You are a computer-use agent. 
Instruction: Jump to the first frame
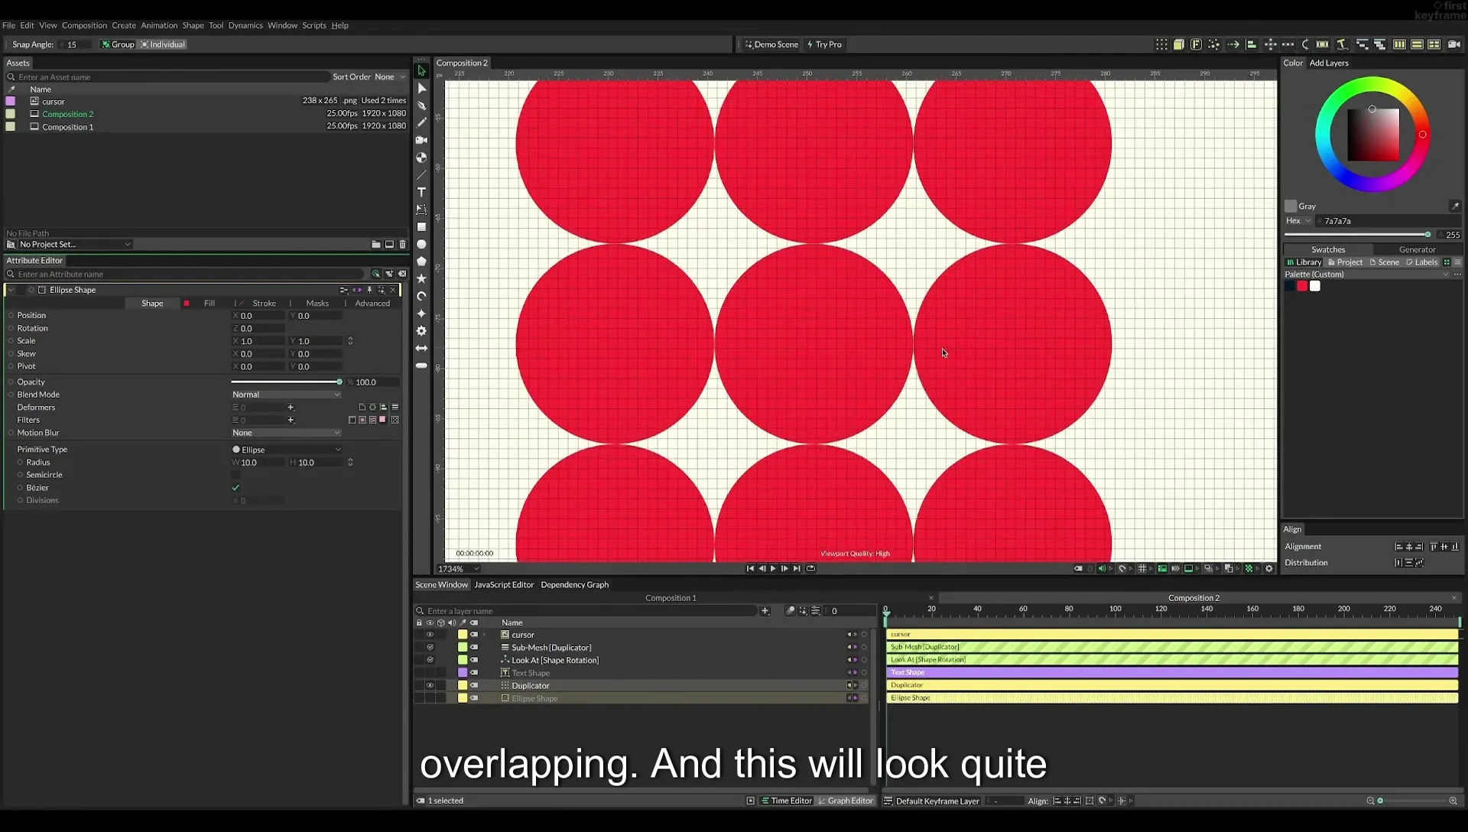click(750, 569)
